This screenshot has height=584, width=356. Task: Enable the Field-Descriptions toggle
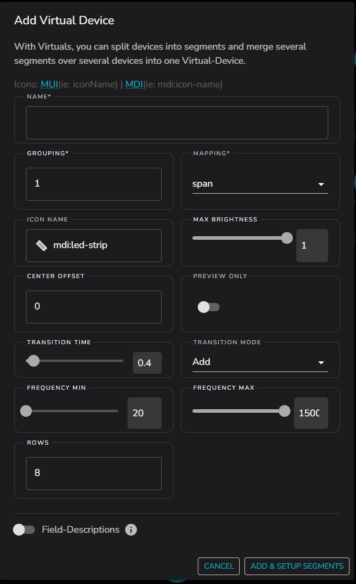tap(24, 529)
